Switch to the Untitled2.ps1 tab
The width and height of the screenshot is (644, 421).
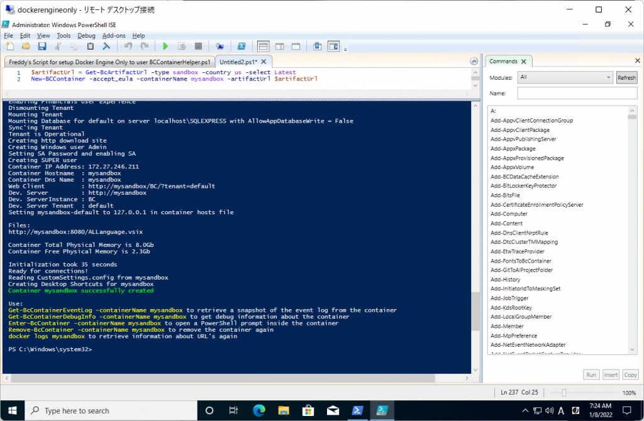coord(238,62)
